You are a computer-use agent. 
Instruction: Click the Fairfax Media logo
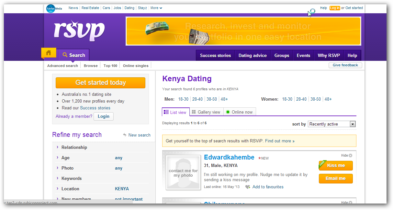point(54,8)
